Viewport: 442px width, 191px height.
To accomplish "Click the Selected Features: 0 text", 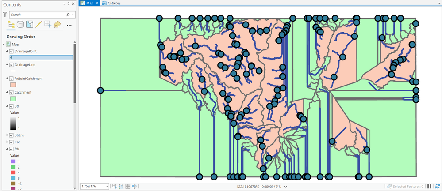I will click(408, 187).
